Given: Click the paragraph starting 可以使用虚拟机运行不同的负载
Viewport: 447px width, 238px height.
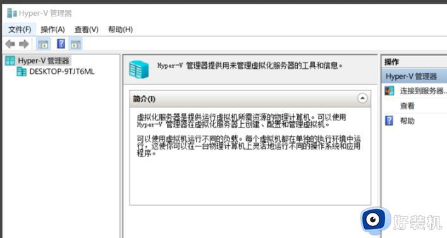Looking at the screenshot, I should 248,146.
